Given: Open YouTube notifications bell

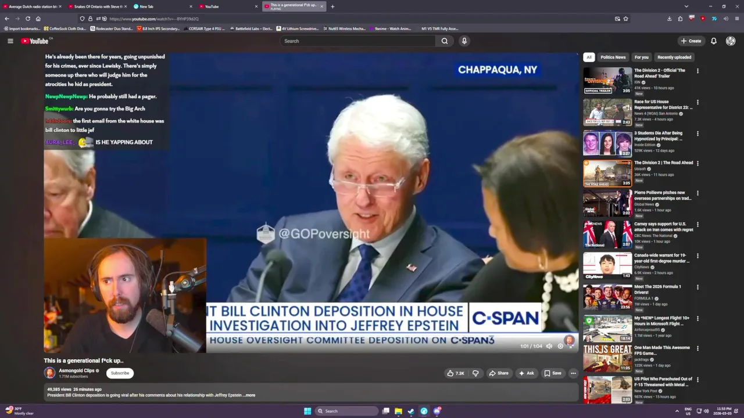Looking at the screenshot, I should pos(714,41).
